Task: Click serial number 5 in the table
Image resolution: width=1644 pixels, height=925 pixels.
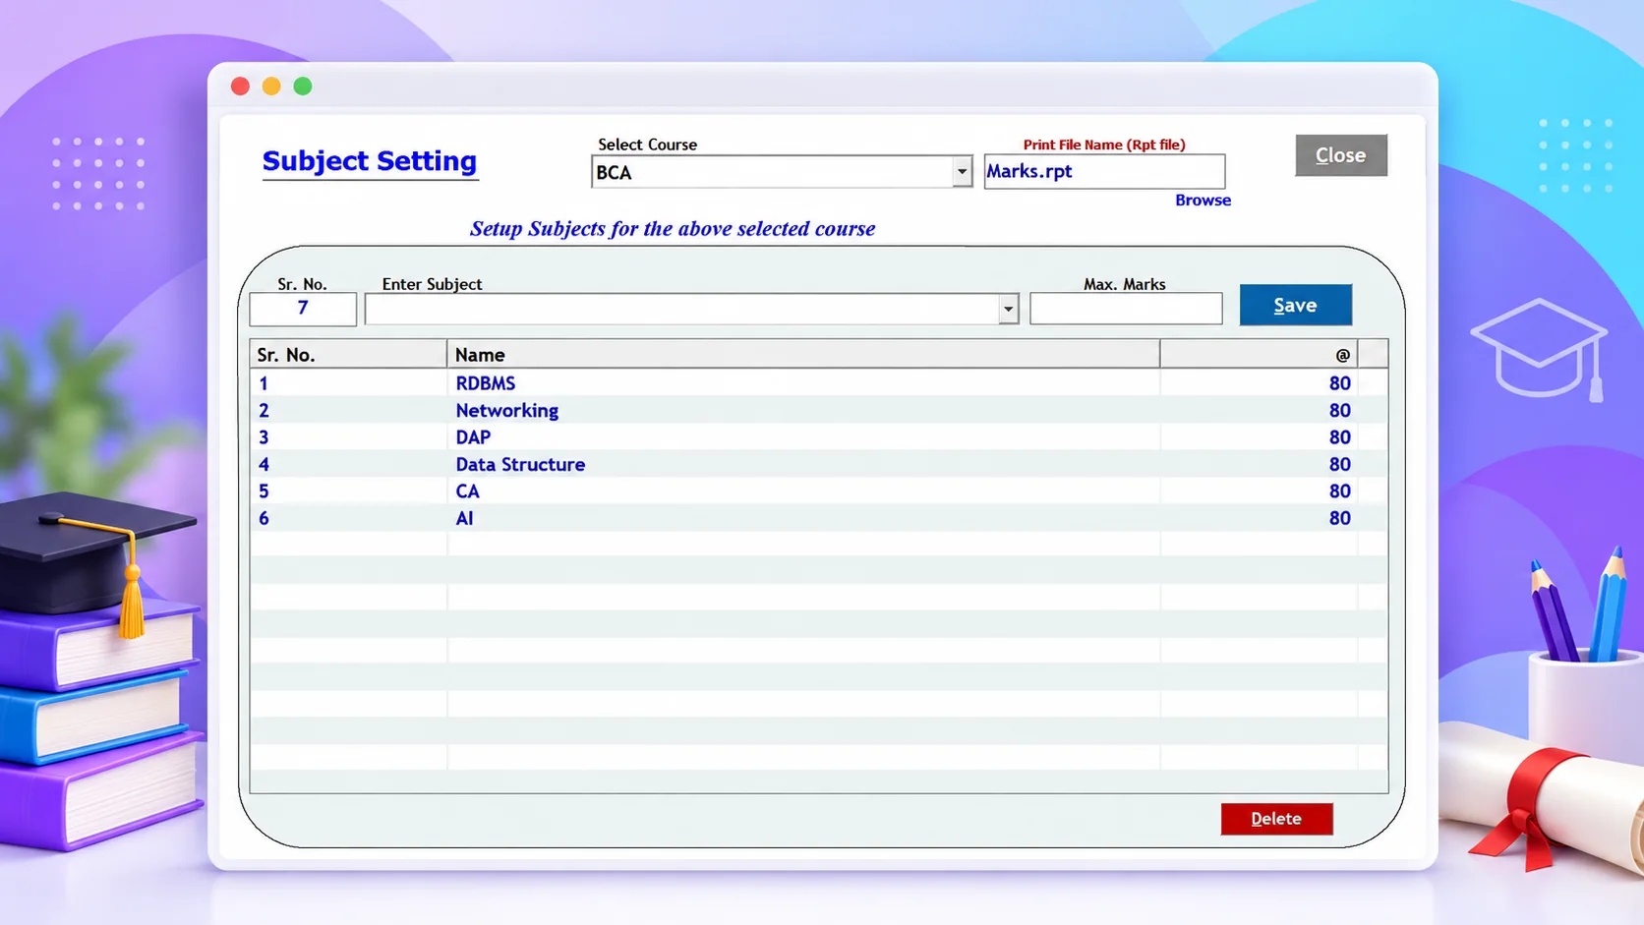Action: [x=264, y=491]
